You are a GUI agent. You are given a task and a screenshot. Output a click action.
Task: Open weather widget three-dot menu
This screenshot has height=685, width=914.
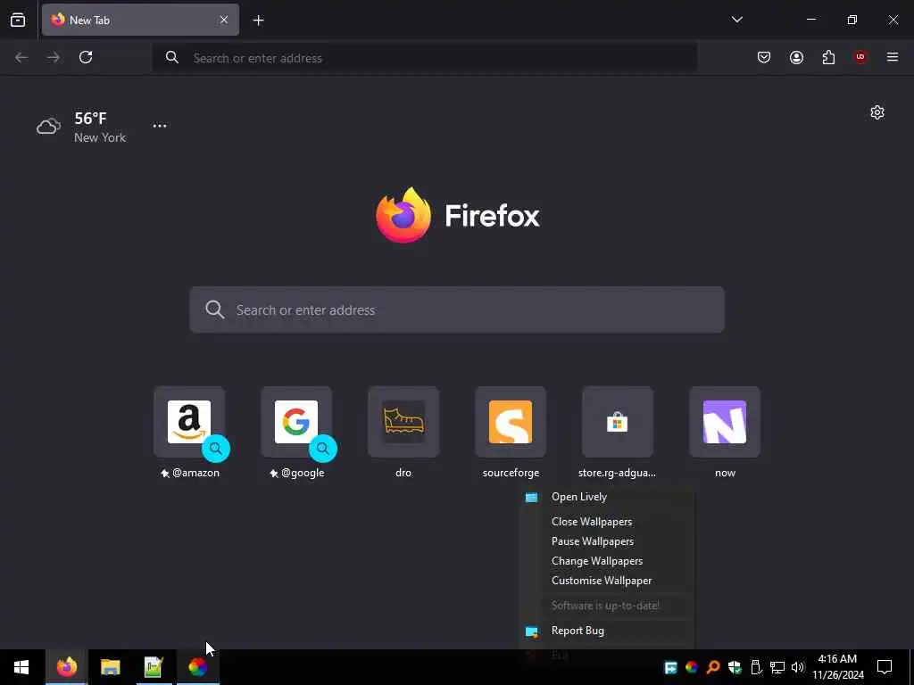coord(160,126)
